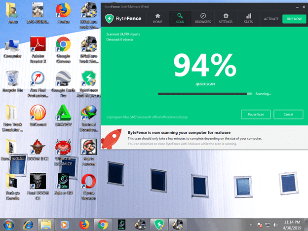Launch Final DOOM CE shortcut
Image resolution: width=308 pixels, height=231 pixels.
[x=38, y=187]
